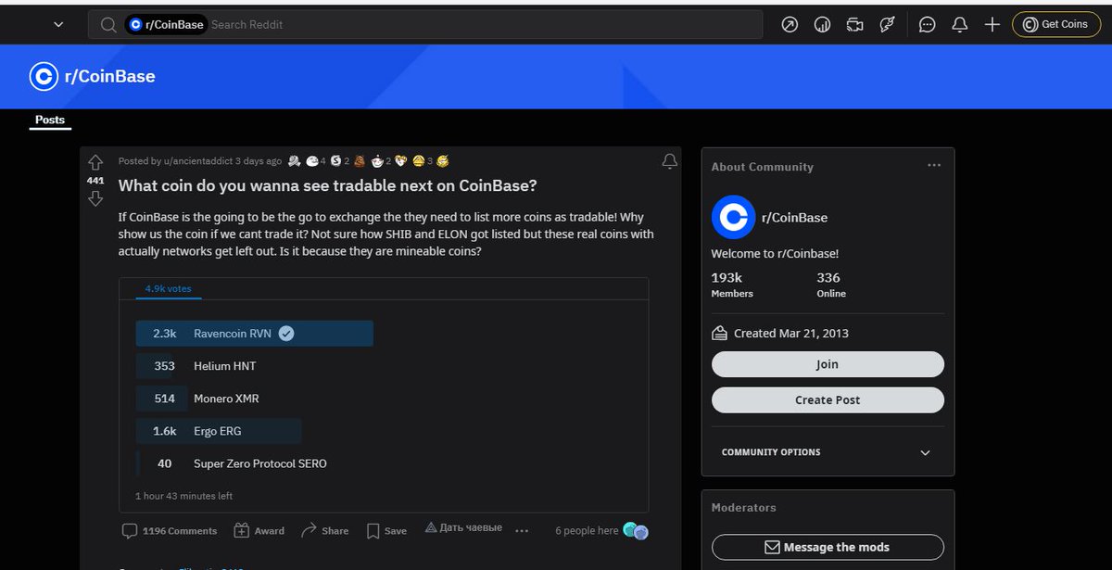Screen dimensions: 1112x570
Task: Click the search magnifier icon
Action: pyautogui.click(x=108, y=25)
